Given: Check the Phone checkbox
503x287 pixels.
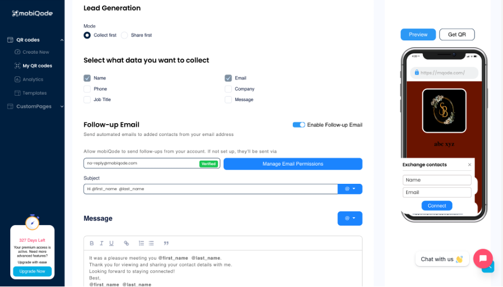Looking at the screenshot, I should click(87, 89).
